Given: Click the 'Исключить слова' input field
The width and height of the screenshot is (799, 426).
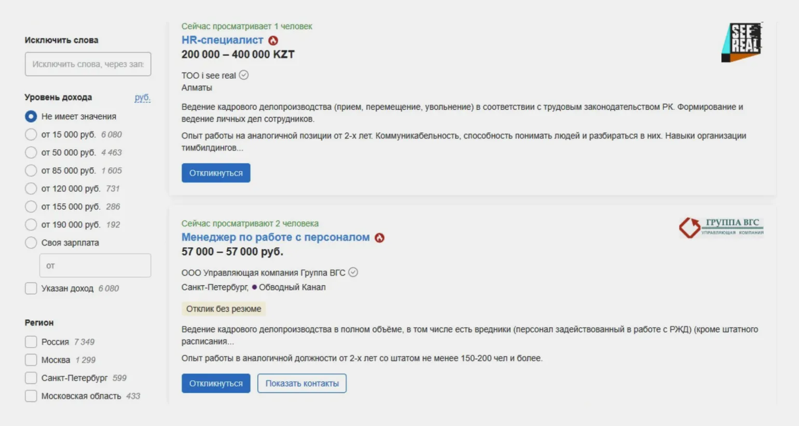Looking at the screenshot, I should point(88,64).
